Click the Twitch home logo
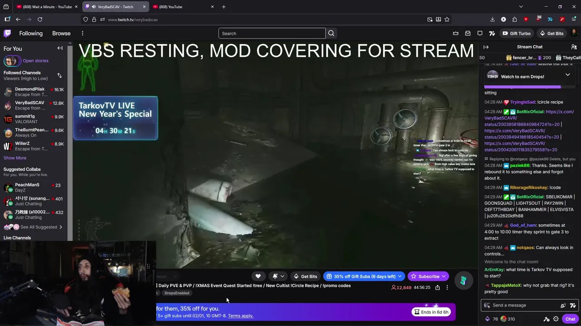The height and width of the screenshot is (326, 581). [7, 33]
